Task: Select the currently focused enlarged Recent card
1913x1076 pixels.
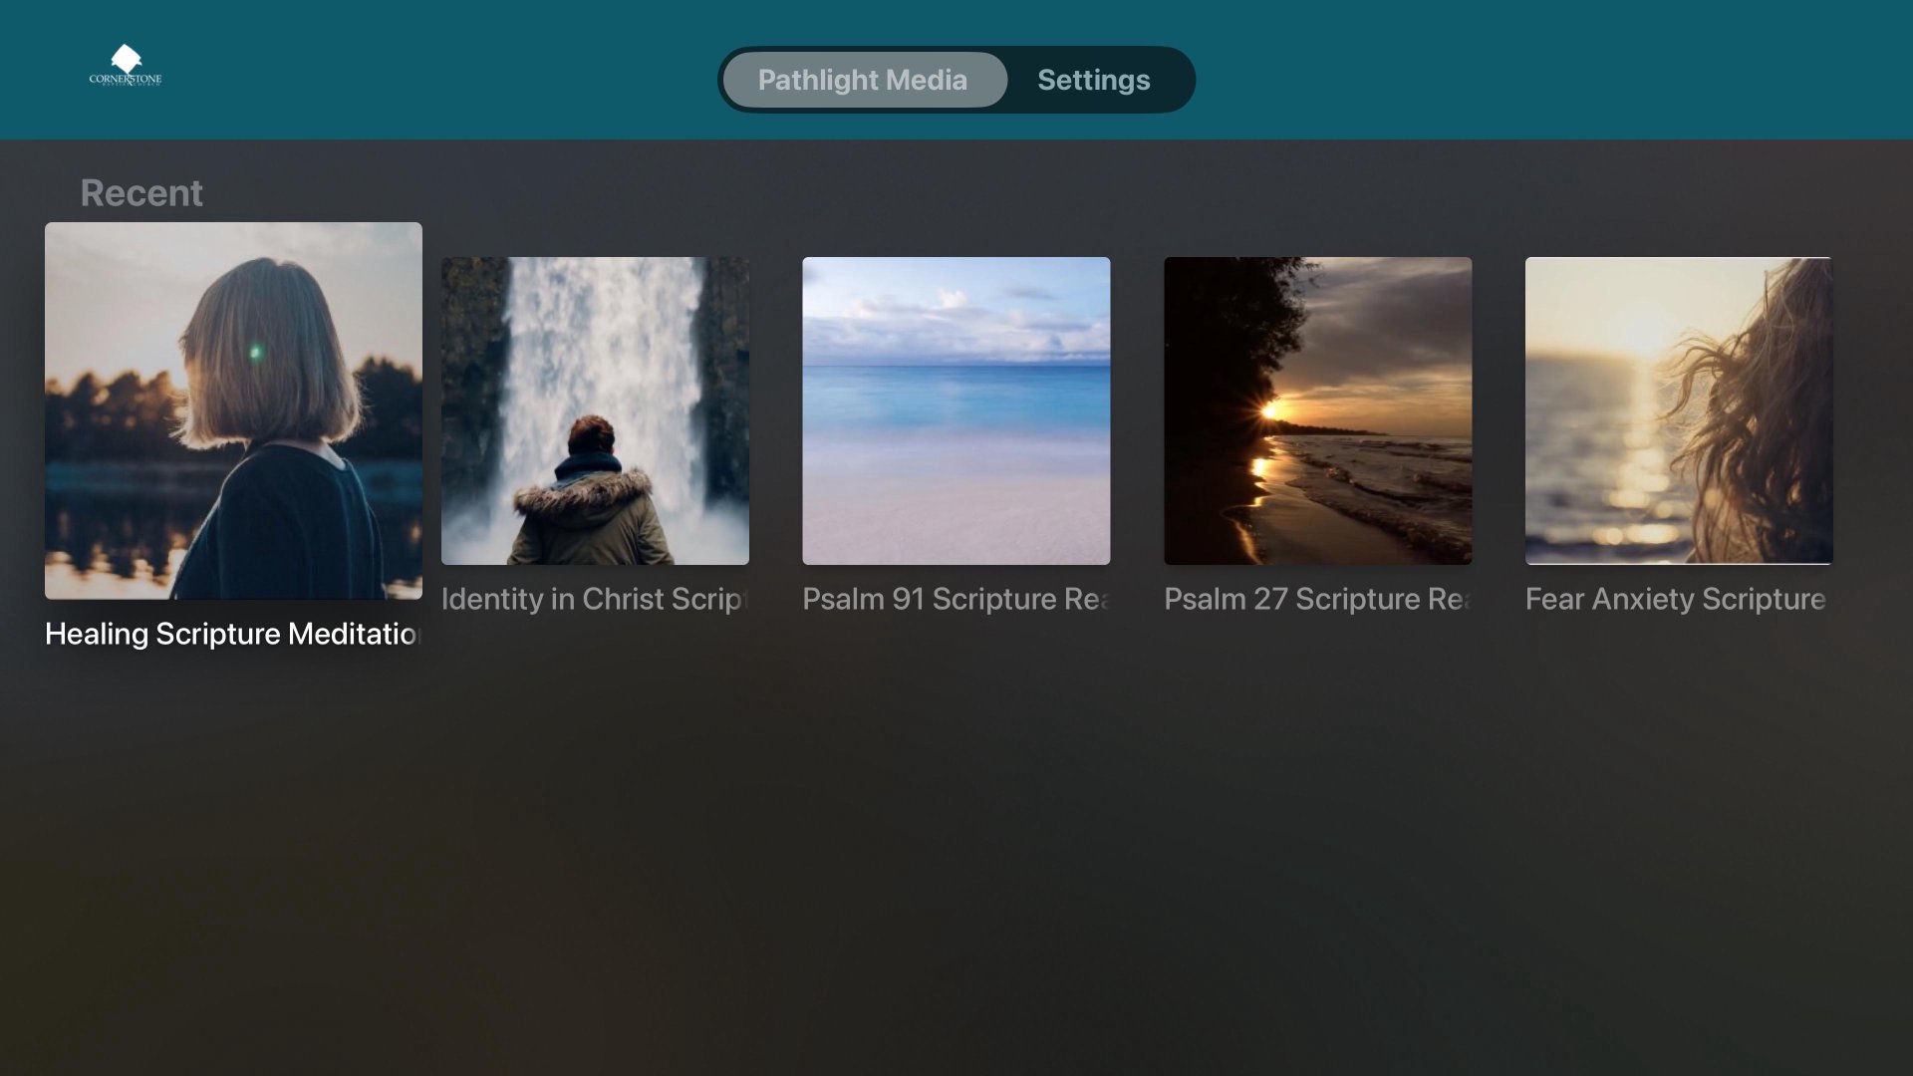Action: click(x=233, y=410)
